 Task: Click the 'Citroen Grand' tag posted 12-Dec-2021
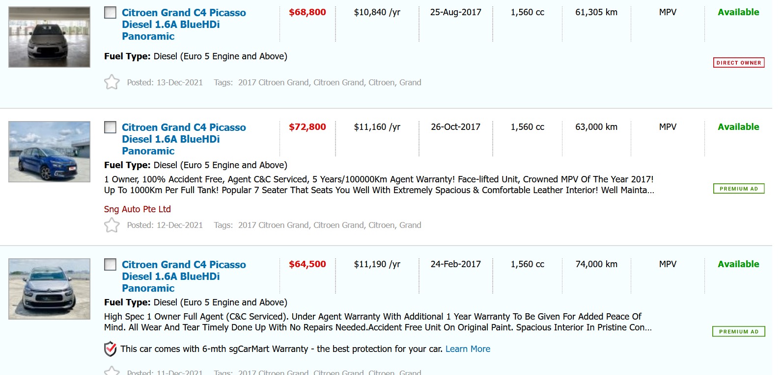(x=338, y=225)
